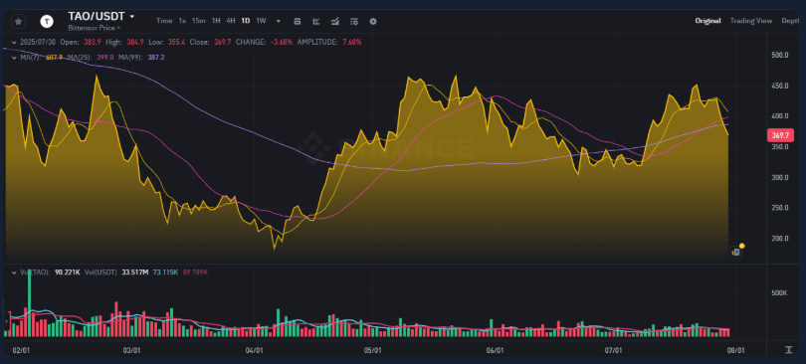Collapse the OHLC data row chevron
The height and width of the screenshot is (364, 806).
tap(14, 42)
